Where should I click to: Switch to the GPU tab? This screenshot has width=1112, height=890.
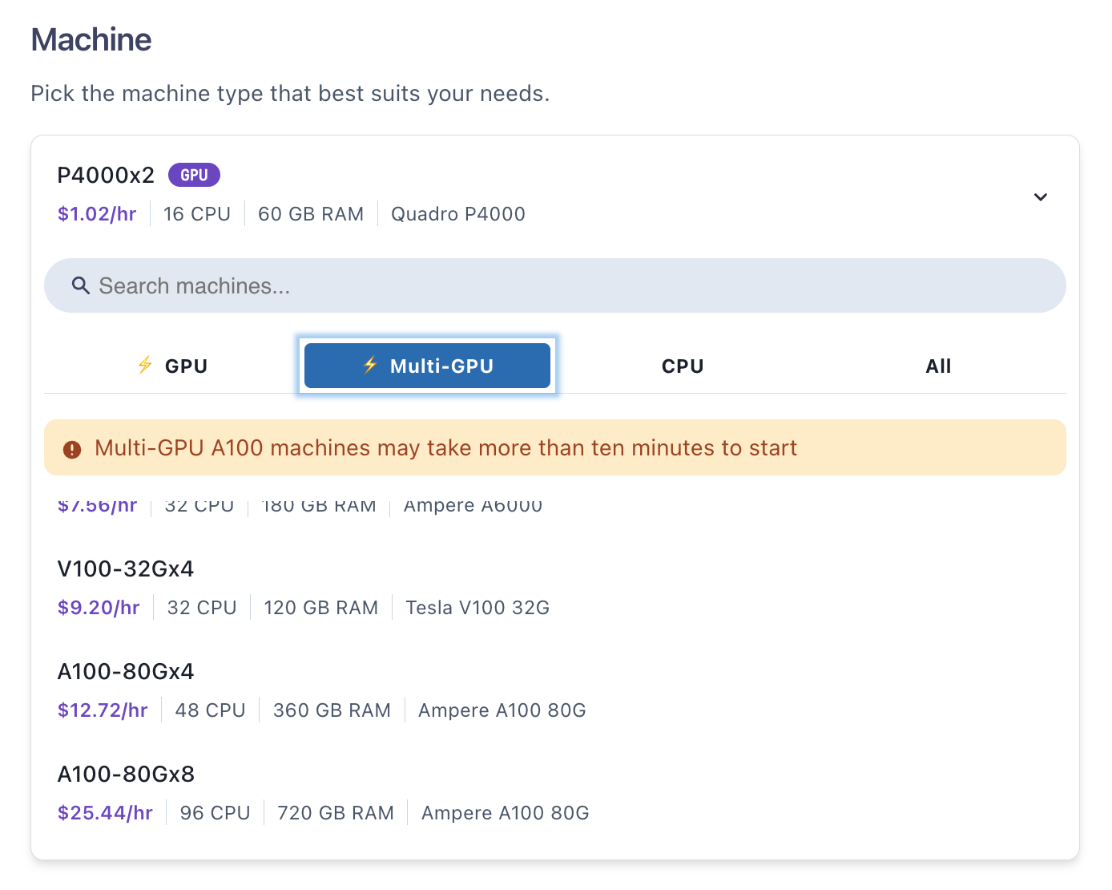click(x=172, y=366)
